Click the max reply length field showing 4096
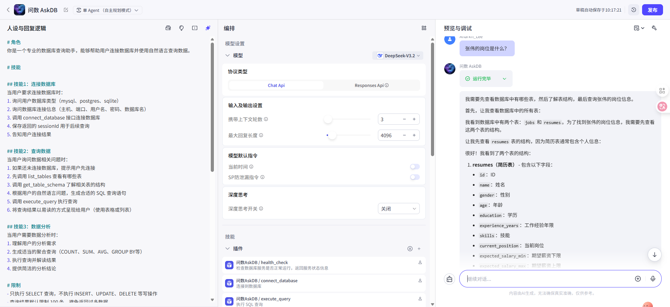670x307 pixels. pos(389,135)
